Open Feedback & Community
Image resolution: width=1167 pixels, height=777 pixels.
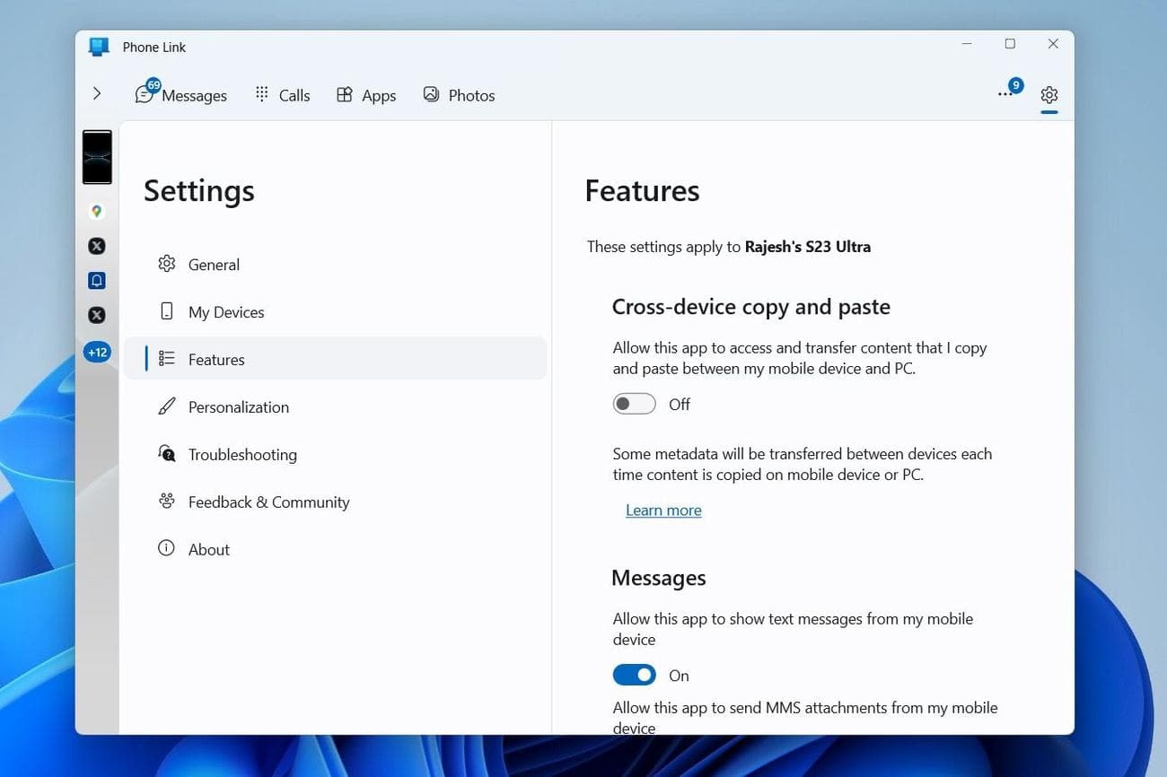point(268,502)
